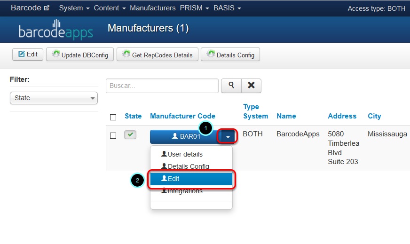Screen dimensions: 410x244
Task: Click the BarcodeApps name cell
Action: click(298, 134)
